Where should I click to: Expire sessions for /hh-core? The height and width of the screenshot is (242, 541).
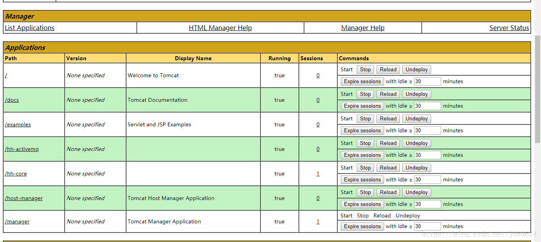click(362, 180)
